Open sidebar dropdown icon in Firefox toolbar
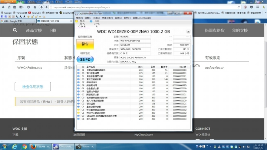The width and height of the screenshot is (267, 150). pos(22,7)
